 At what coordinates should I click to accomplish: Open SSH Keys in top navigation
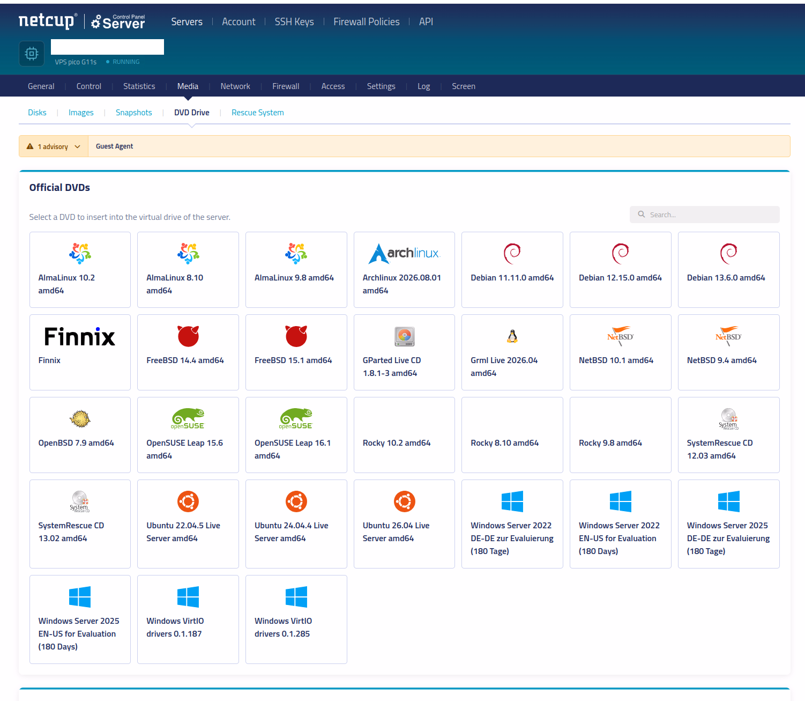pos(294,21)
